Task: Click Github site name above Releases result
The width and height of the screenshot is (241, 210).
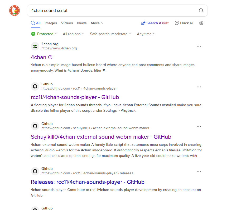Action: [x=47, y=169]
